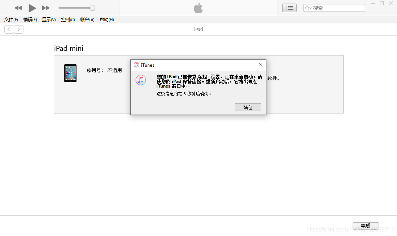Screen dimensions: 397x236
Task: Click the iPad mini device thumbnail
Action: (70, 73)
